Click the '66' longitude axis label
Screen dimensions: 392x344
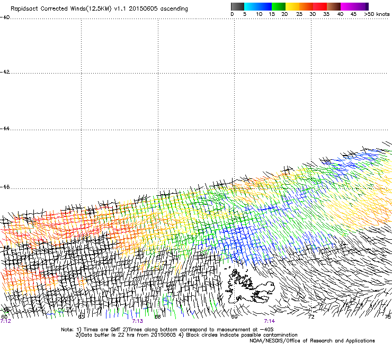(x=158, y=317)
